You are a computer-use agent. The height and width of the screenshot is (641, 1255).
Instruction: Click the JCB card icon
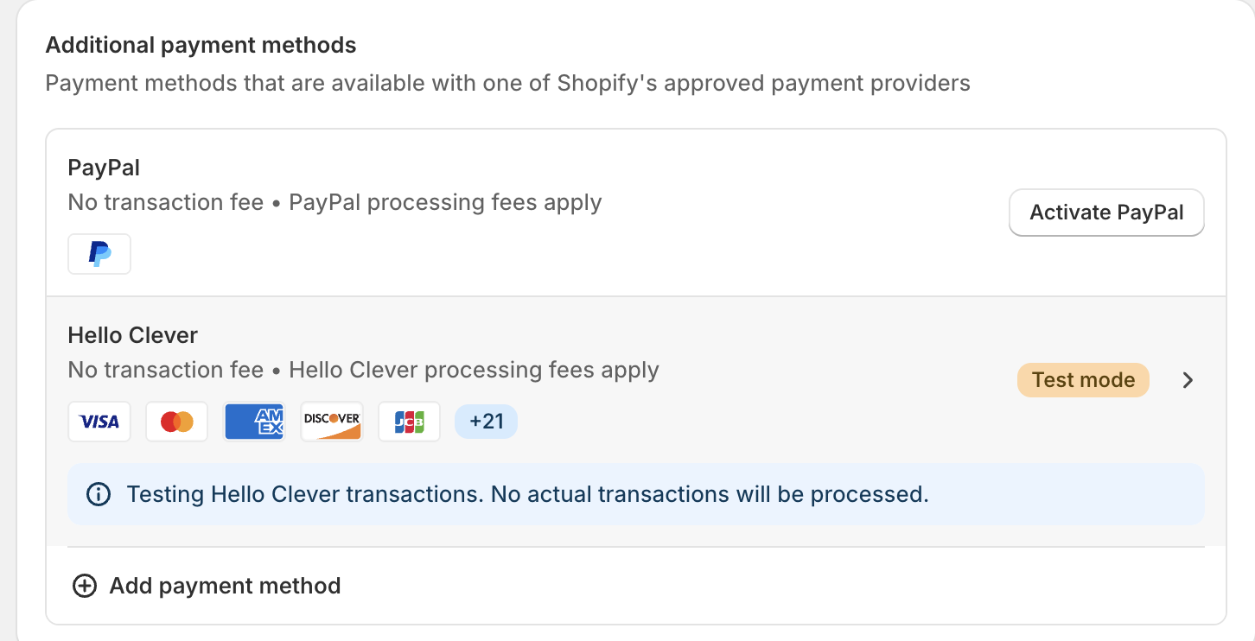coord(409,422)
